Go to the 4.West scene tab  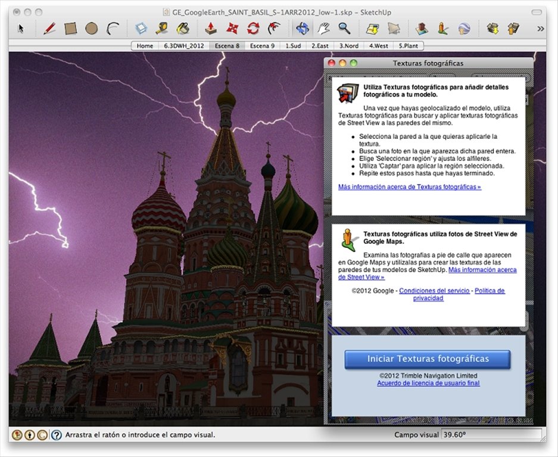point(378,45)
